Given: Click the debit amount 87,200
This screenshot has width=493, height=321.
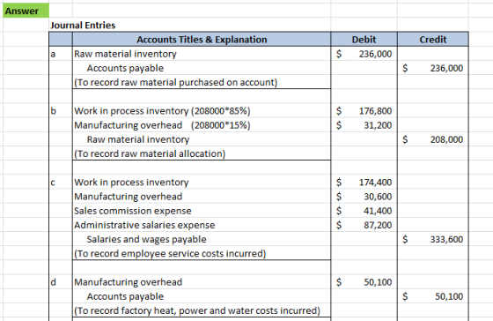Looking at the screenshot, I should [x=378, y=225].
